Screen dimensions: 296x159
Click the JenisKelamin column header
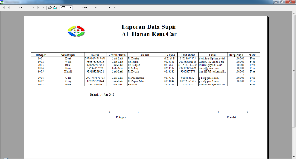pos(117,55)
